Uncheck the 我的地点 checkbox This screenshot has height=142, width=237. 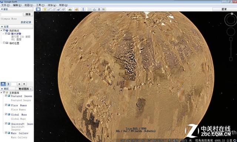(4, 30)
